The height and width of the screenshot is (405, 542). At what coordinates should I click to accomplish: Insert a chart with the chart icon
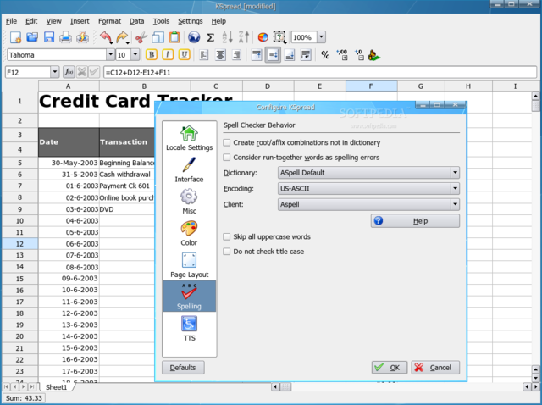[x=263, y=37]
